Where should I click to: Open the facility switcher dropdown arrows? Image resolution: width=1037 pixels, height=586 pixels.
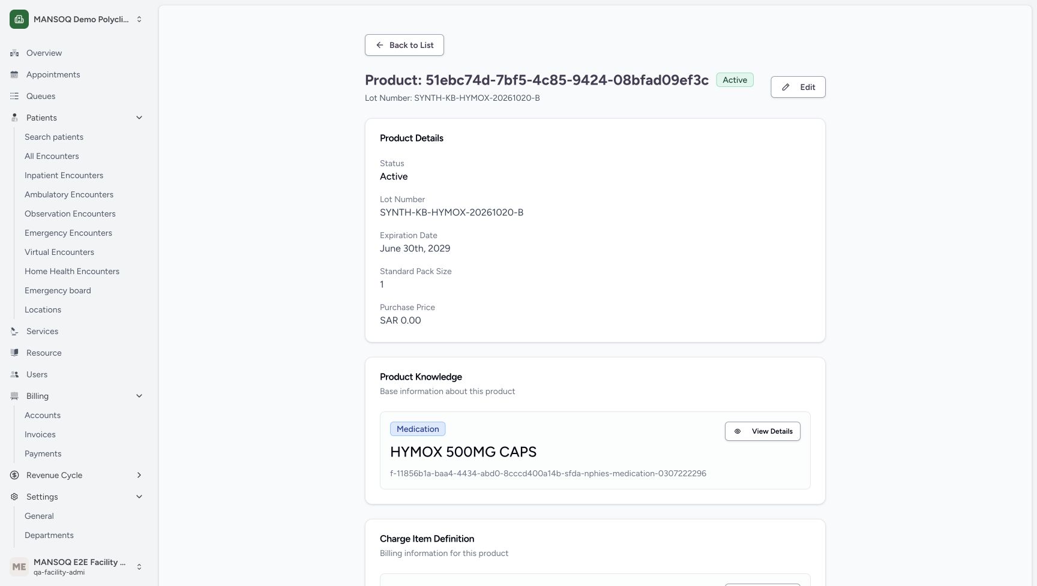[139, 19]
